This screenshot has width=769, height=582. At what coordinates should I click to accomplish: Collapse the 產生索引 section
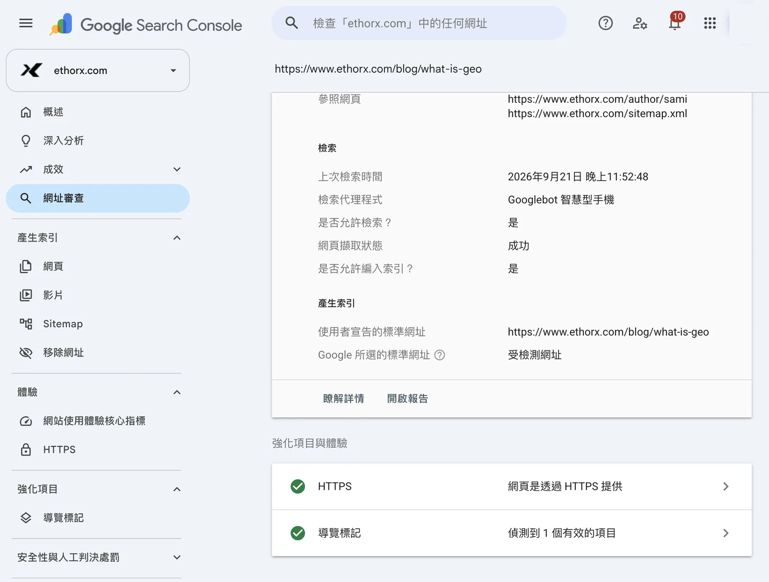(x=177, y=238)
